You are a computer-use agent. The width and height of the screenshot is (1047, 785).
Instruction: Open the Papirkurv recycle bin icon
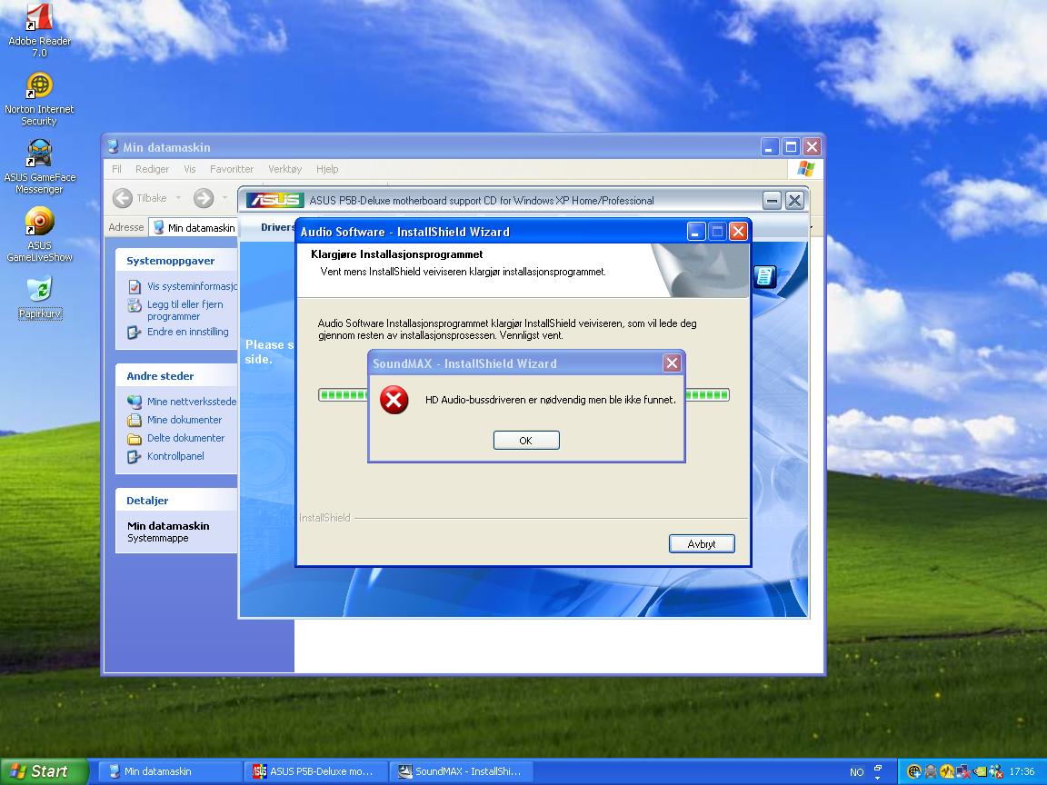[40, 298]
